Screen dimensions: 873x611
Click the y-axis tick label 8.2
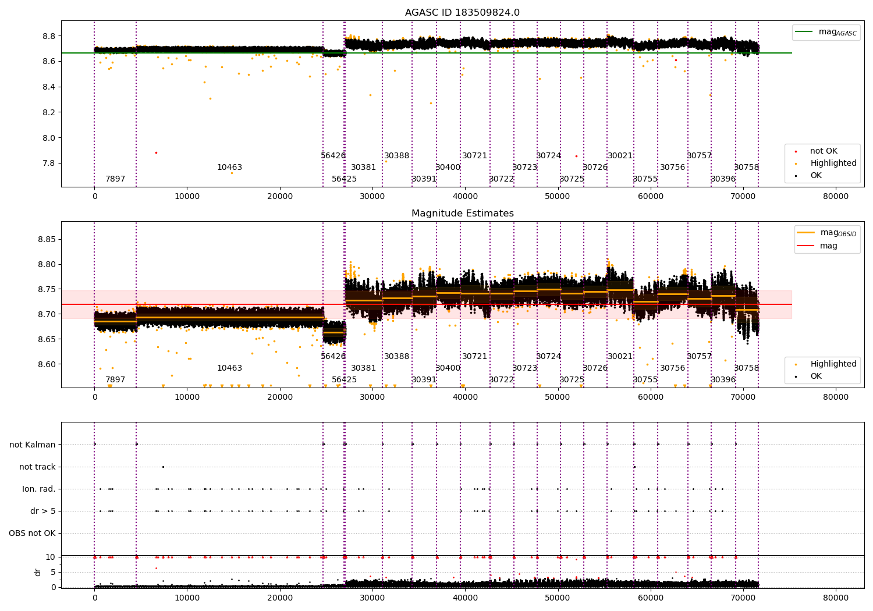tap(49, 112)
